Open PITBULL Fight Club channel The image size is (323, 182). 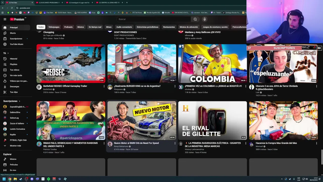16,140
